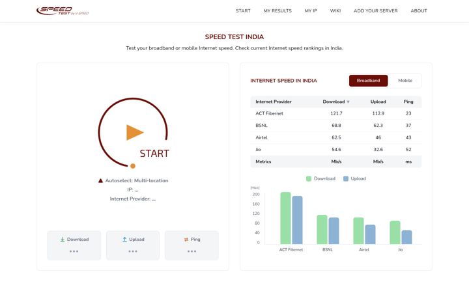Click the green download arrow icon

(x=63, y=240)
